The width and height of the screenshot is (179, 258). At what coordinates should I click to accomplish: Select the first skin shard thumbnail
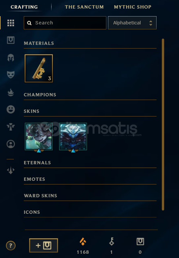point(39,137)
